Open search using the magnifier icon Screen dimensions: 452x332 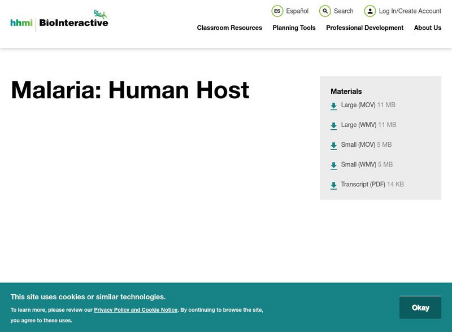coord(324,10)
